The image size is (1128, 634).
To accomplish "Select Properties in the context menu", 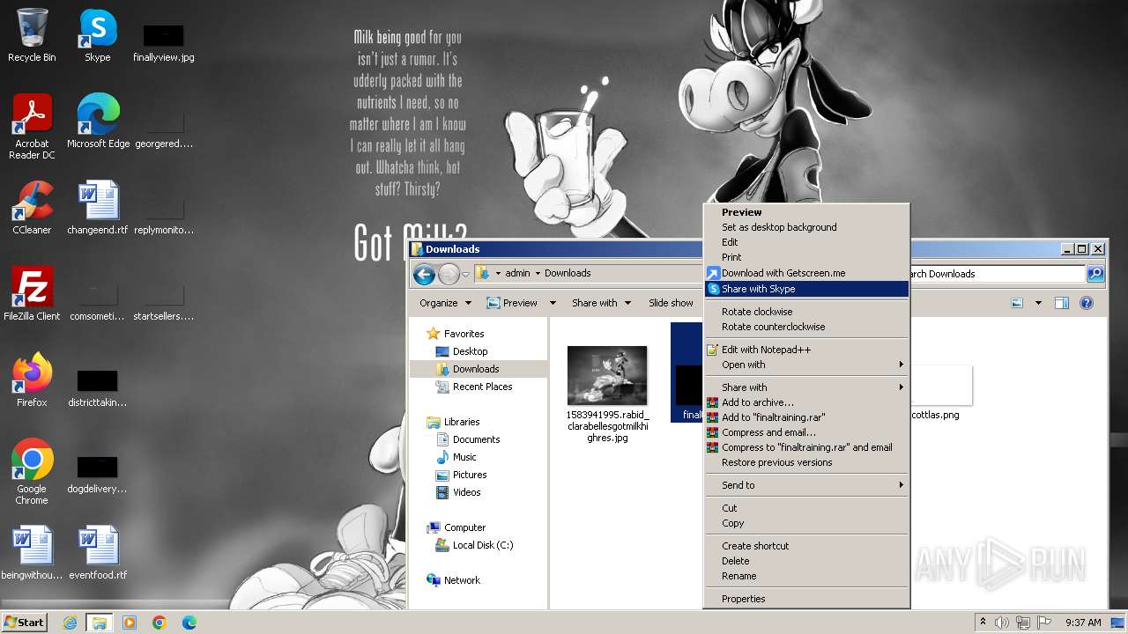I will pyautogui.click(x=806, y=599).
